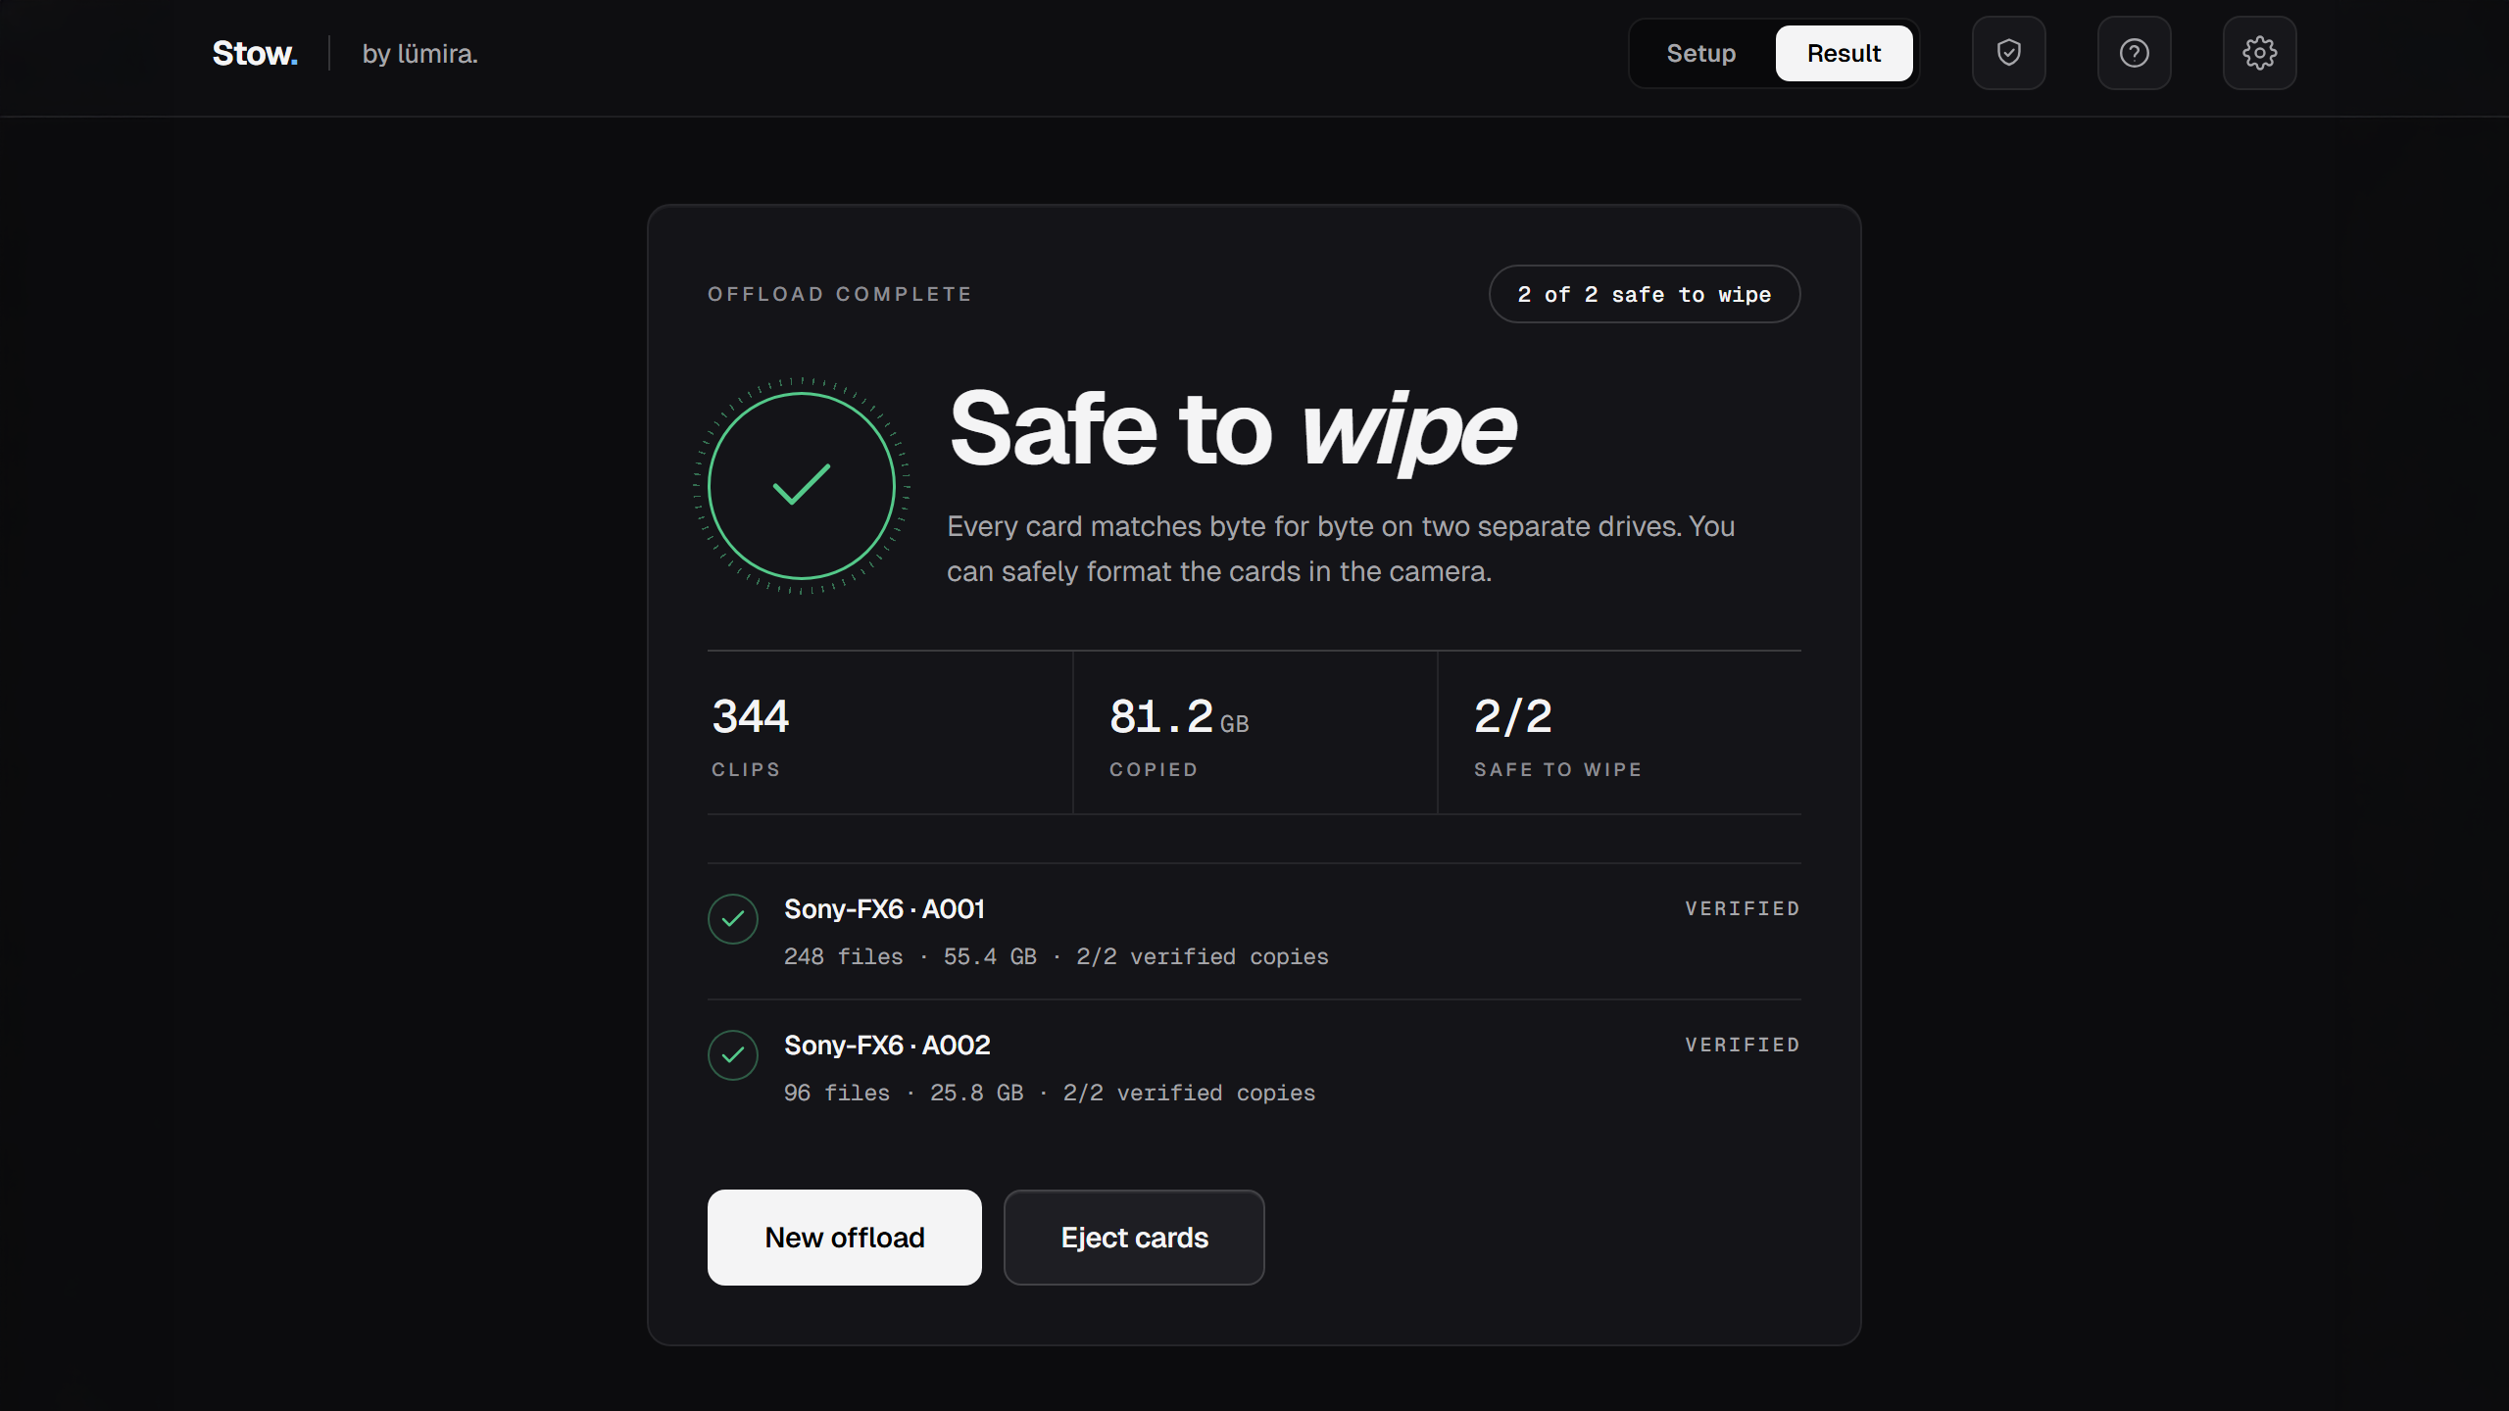Click the 344 clips stat
This screenshot has width=2509, height=1411.
coord(890,733)
